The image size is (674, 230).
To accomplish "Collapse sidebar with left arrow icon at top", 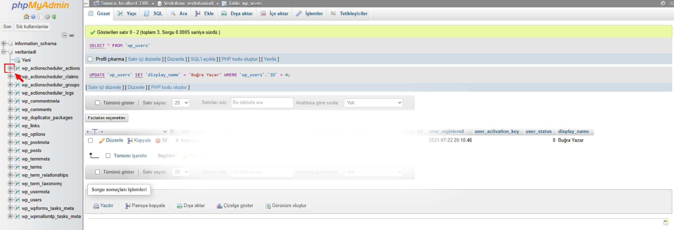I will [86, 3].
